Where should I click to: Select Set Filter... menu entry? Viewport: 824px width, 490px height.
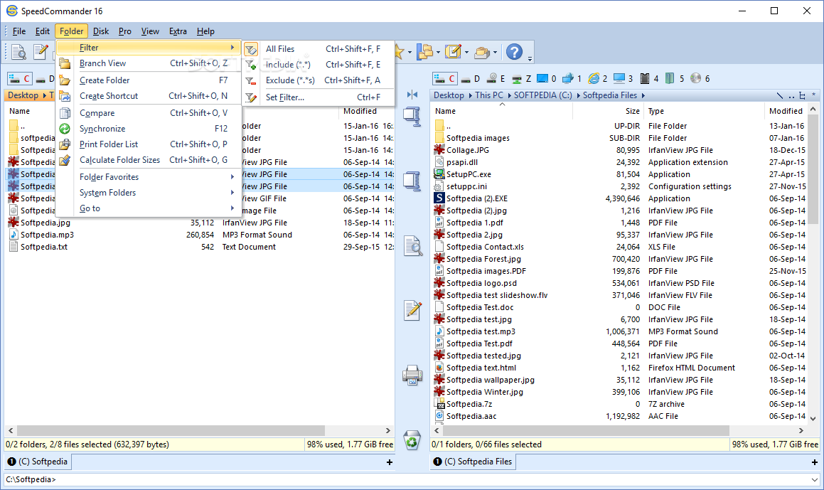(319, 97)
